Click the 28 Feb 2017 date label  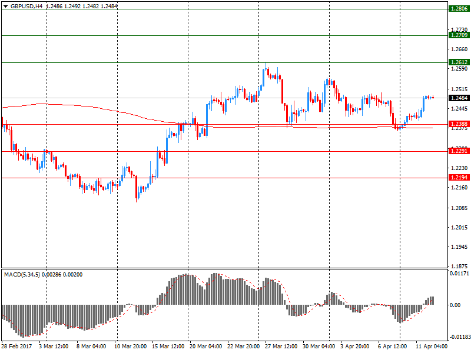click(x=17, y=347)
